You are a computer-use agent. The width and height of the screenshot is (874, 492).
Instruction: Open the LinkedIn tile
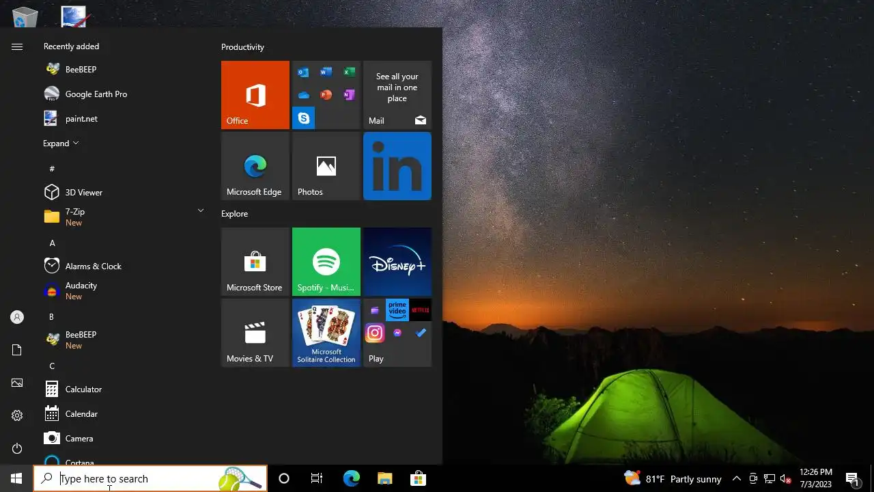tap(397, 166)
